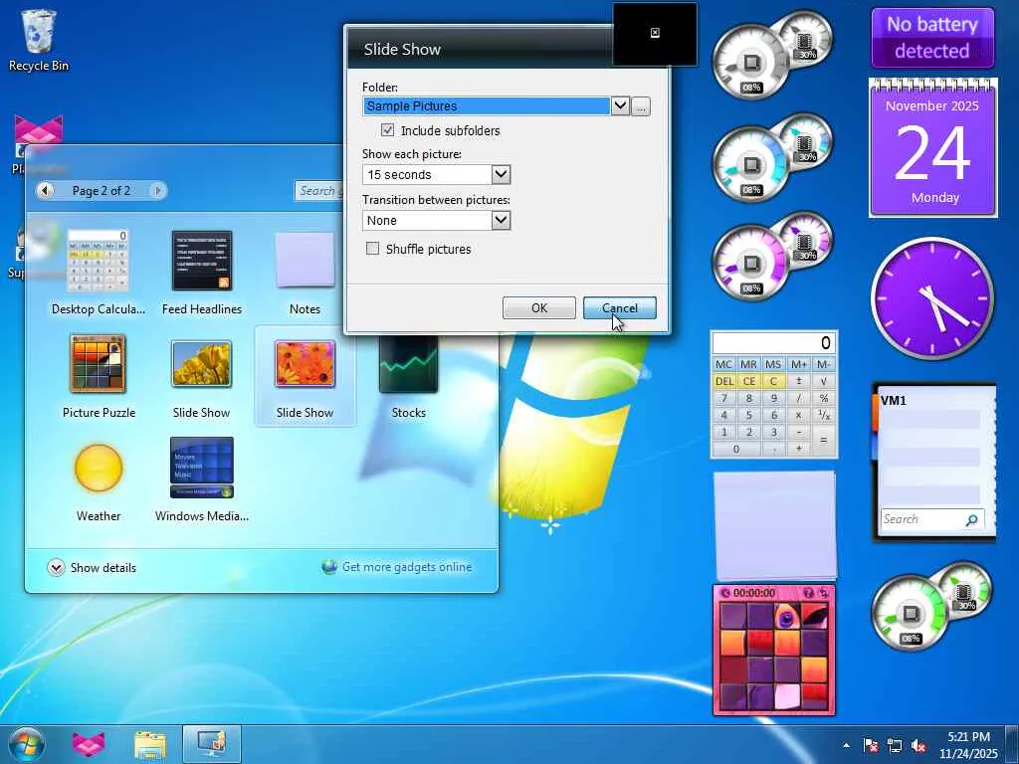Viewport: 1019px width, 764px height.
Task: Click the magnifier icon in contacts gadget
Action: click(x=971, y=519)
